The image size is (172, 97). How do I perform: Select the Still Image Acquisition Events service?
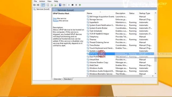click(102, 17)
